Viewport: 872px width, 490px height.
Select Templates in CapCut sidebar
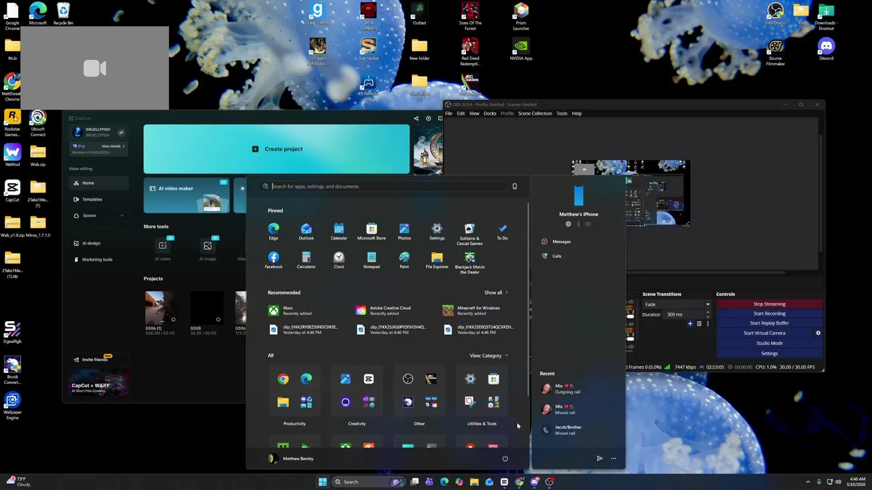tap(99, 199)
